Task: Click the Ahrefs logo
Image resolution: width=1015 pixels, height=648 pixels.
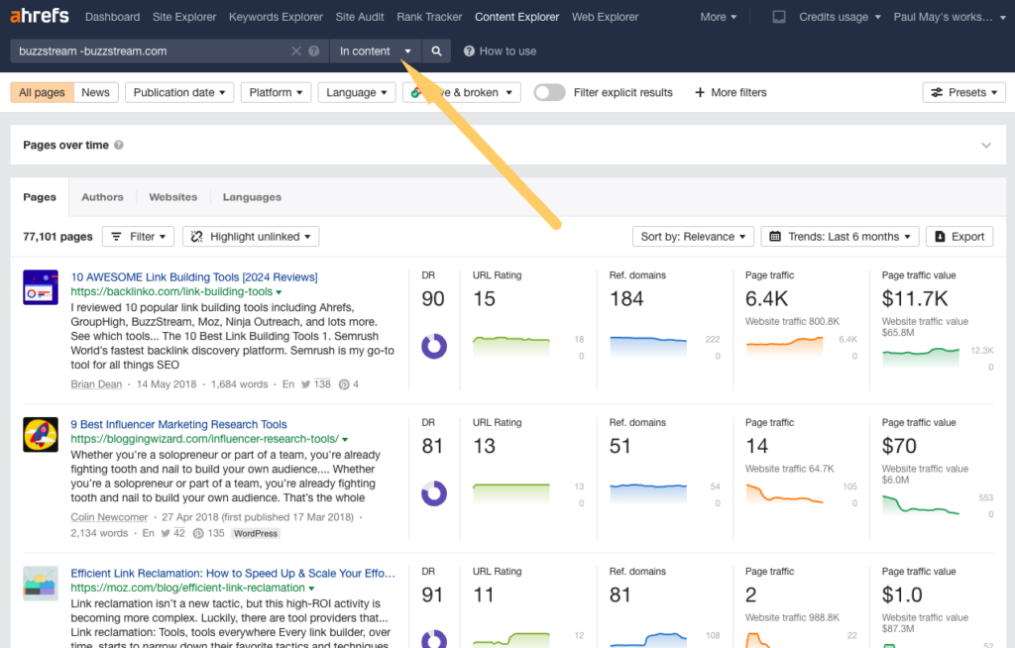Action: (x=40, y=16)
